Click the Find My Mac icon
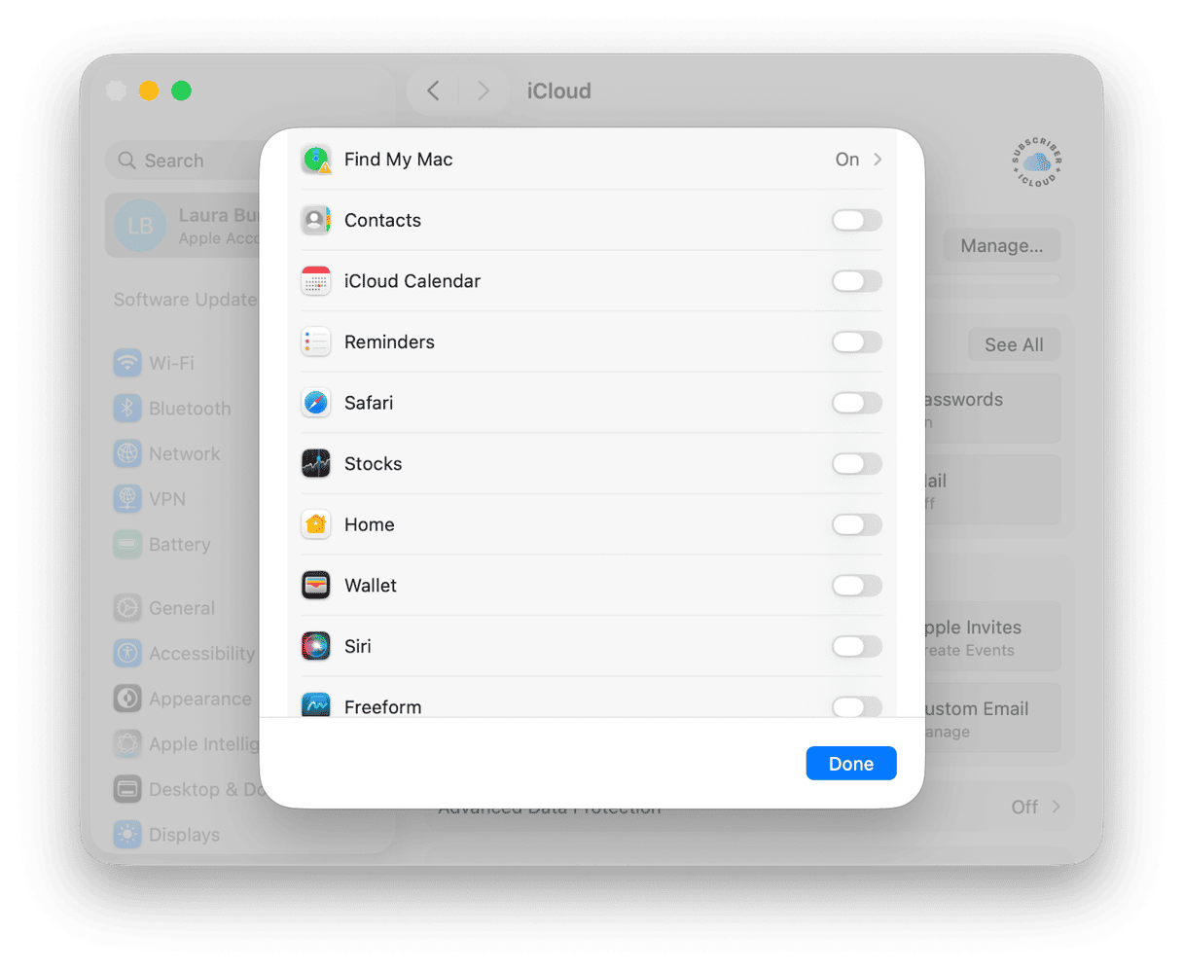 click(x=316, y=160)
